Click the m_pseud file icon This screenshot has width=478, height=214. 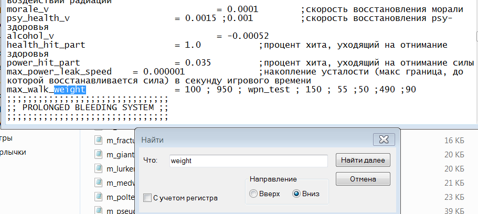click(x=99, y=210)
